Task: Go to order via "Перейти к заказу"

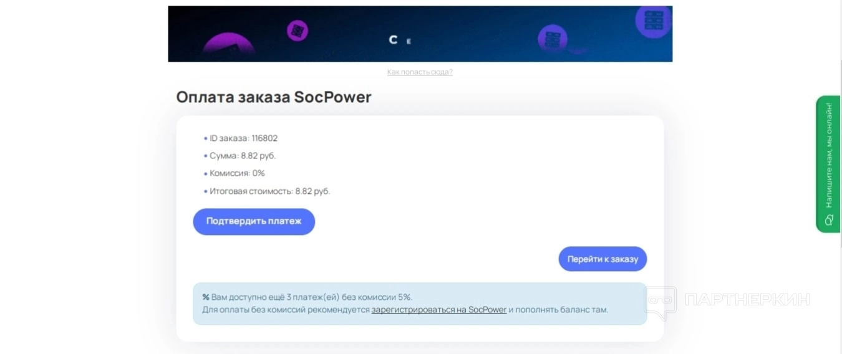Action: (x=602, y=259)
